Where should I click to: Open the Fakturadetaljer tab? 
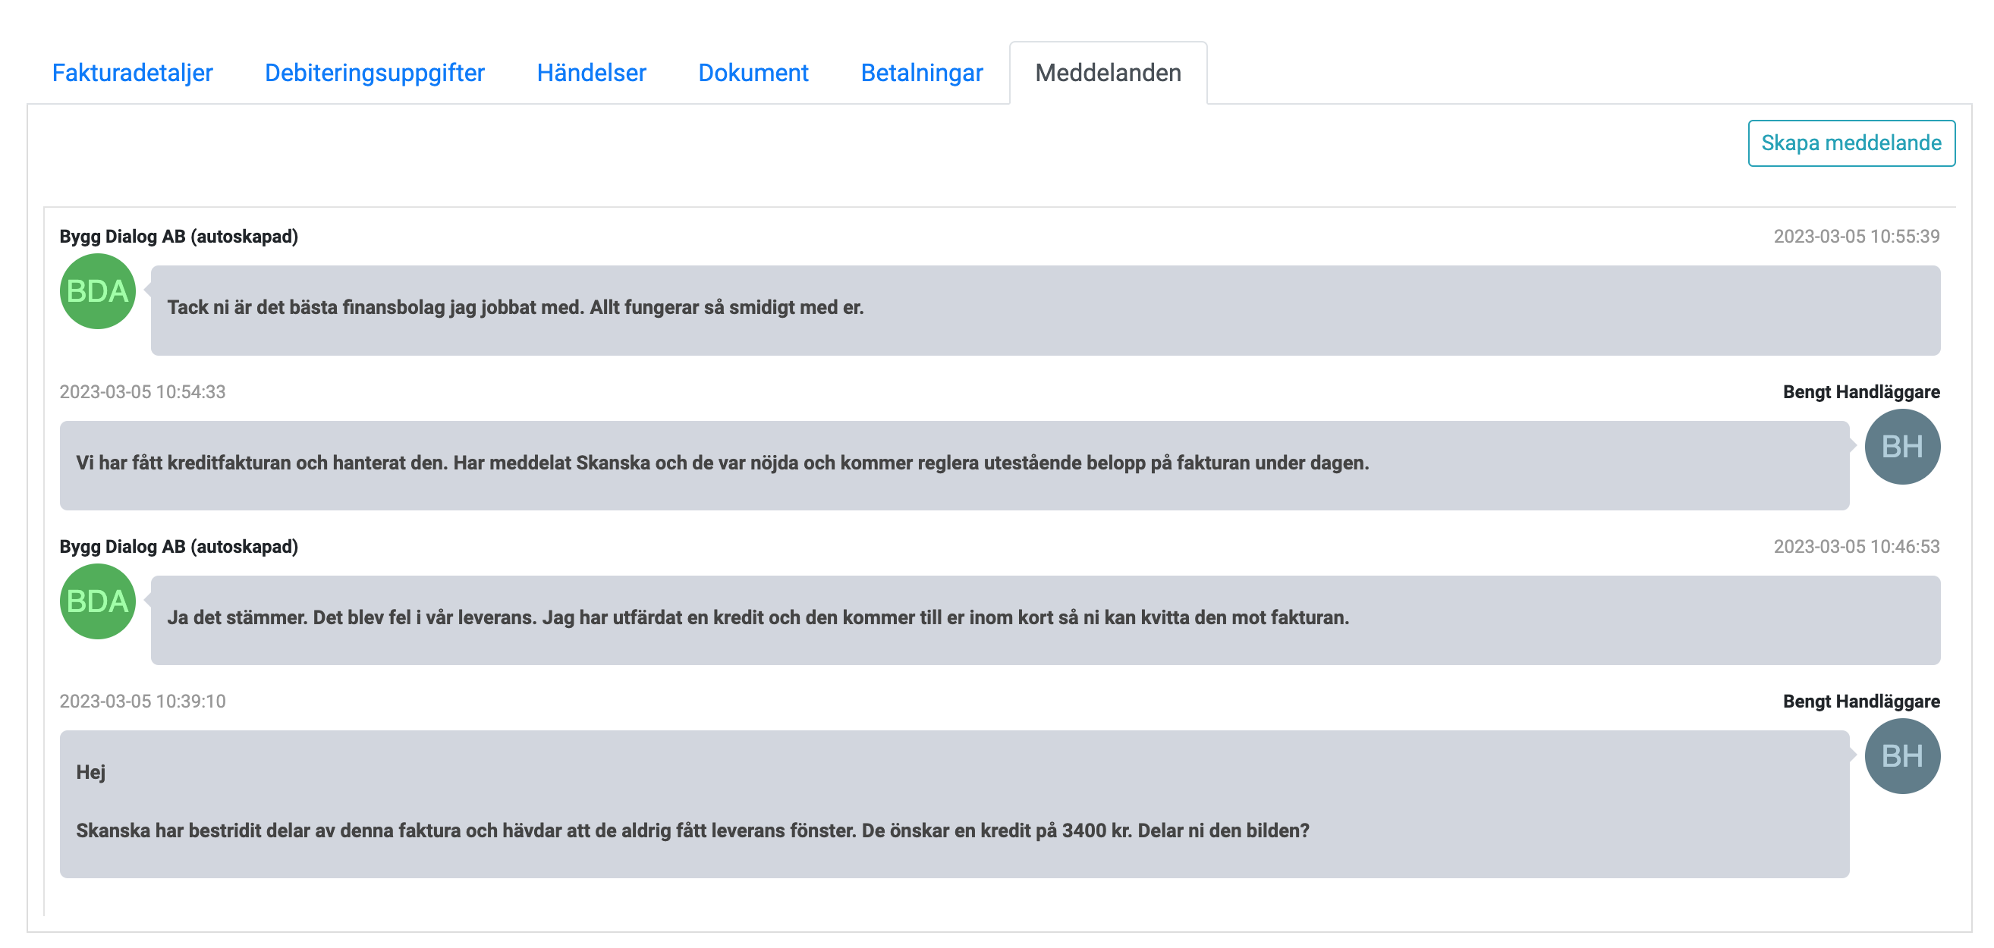(x=132, y=73)
